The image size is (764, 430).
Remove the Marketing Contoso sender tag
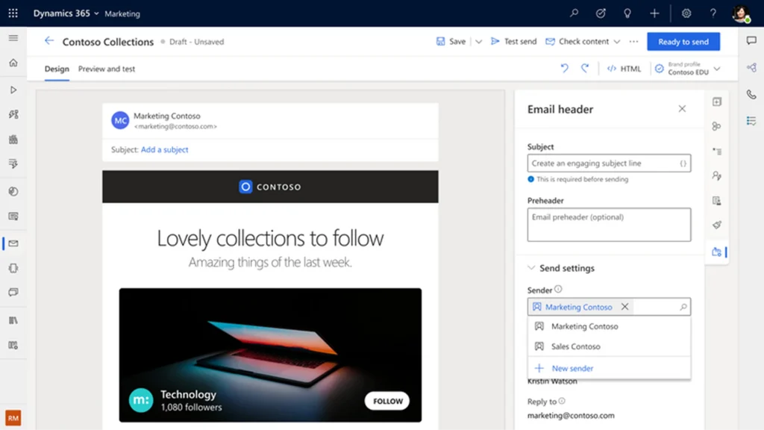point(625,307)
